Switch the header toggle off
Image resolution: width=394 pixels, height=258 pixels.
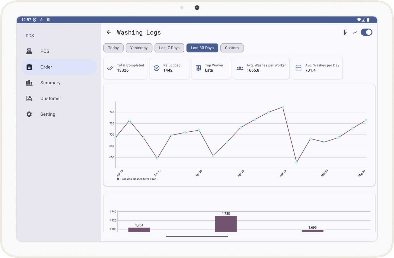click(366, 32)
